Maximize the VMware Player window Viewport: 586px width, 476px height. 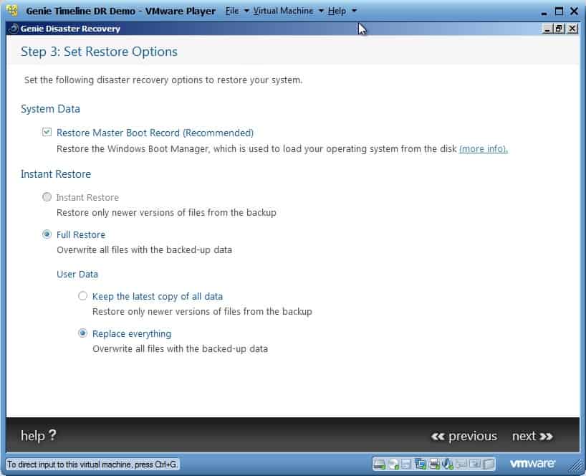559,11
